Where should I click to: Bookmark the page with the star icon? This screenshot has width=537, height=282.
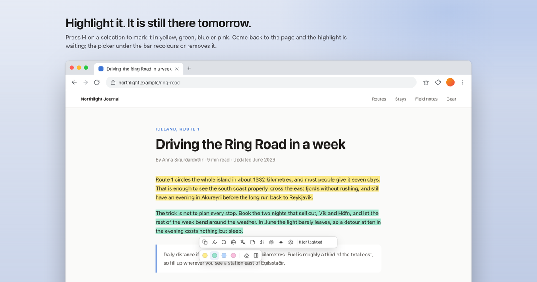[x=426, y=82]
